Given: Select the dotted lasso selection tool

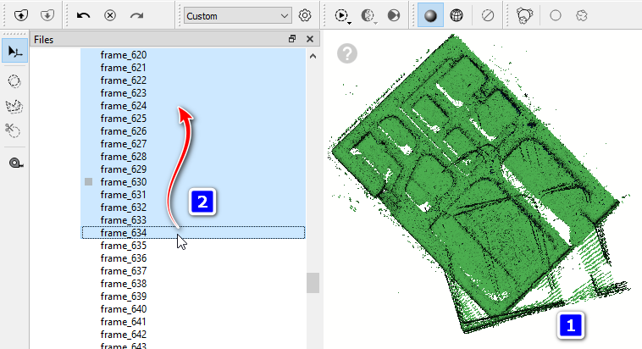Looking at the screenshot, I should (x=14, y=81).
